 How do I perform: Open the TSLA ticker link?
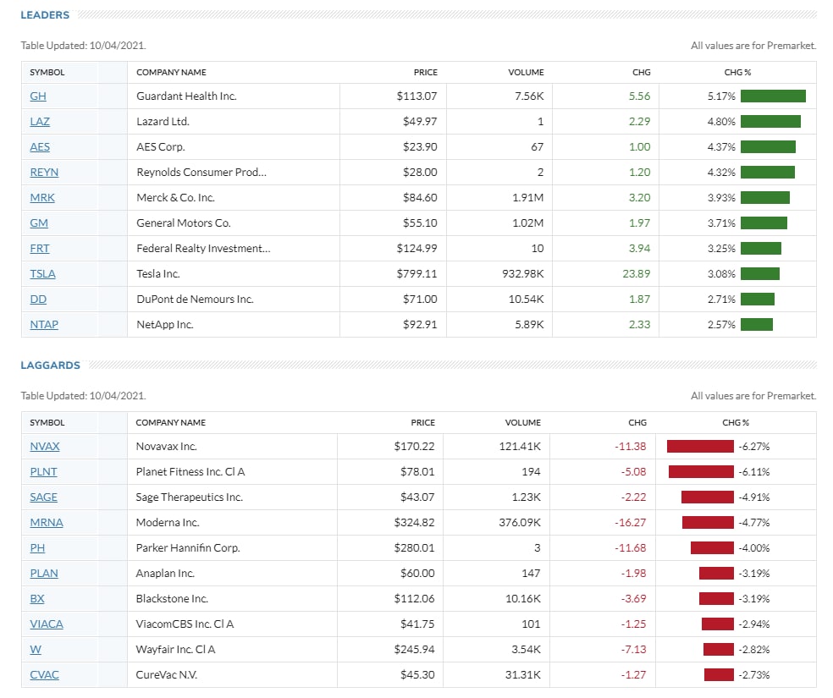[42, 274]
